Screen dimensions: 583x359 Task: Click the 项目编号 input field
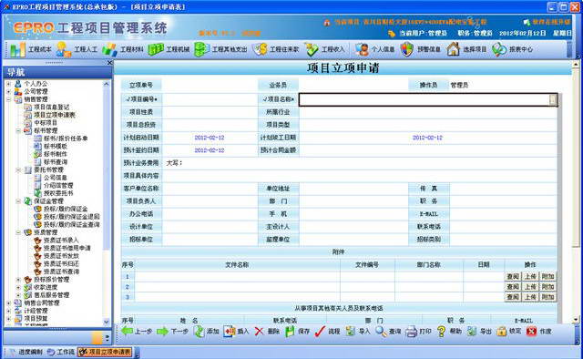[210, 99]
